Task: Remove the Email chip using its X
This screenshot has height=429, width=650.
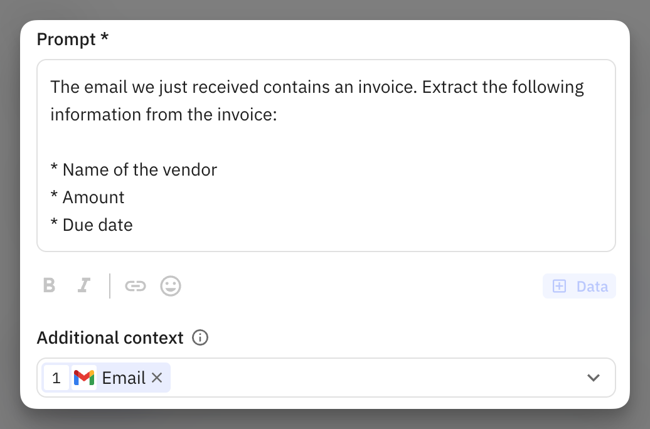Action: [157, 378]
